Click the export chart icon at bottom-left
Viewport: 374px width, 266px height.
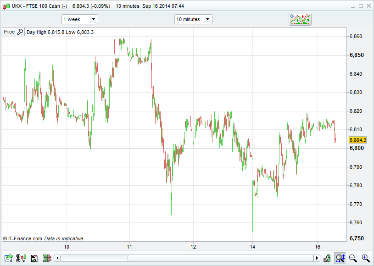8,258
